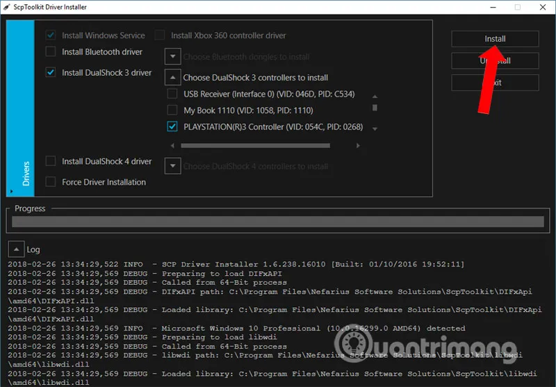Check Force Driver Installation option
The width and height of the screenshot is (556, 387).
51,182
